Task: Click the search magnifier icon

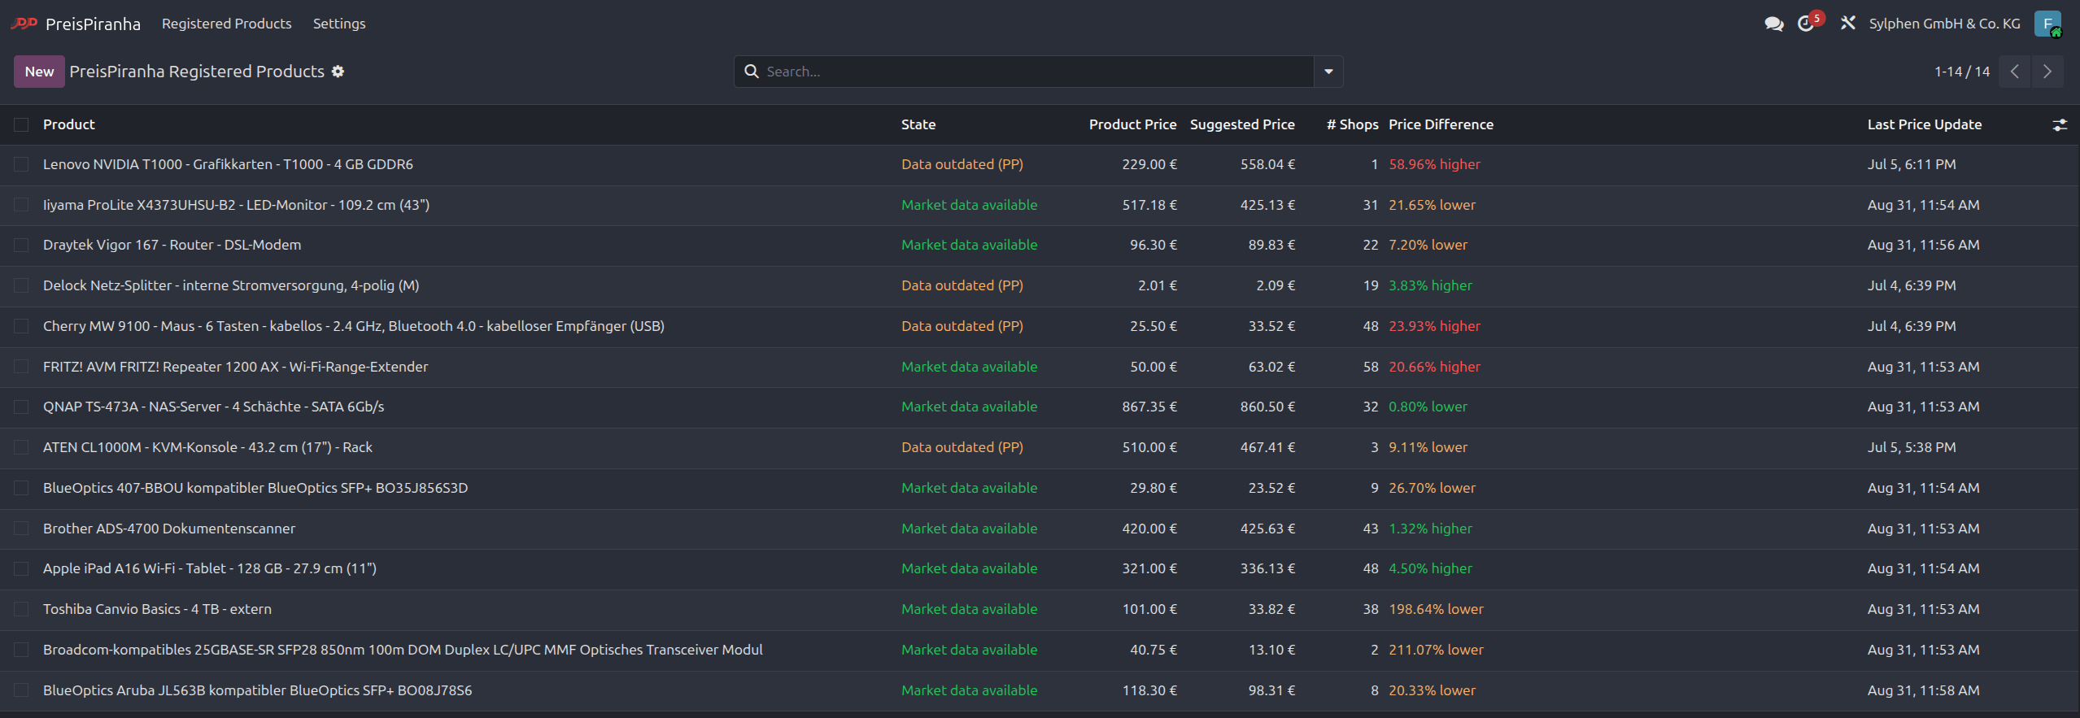Action: pos(752,72)
